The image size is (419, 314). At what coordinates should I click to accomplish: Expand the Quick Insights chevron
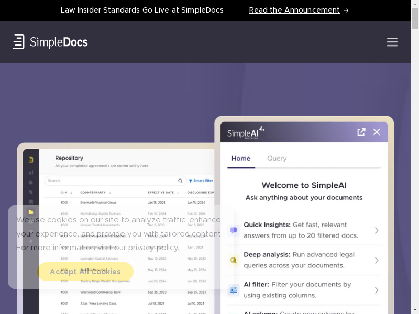pos(376,230)
